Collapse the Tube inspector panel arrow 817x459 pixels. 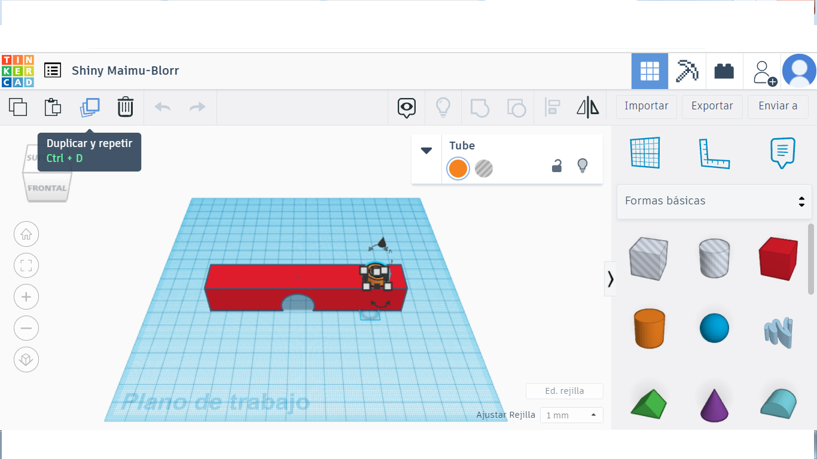[x=426, y=151]
